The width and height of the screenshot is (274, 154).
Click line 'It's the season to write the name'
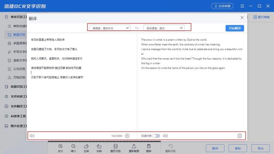[183, 68]
